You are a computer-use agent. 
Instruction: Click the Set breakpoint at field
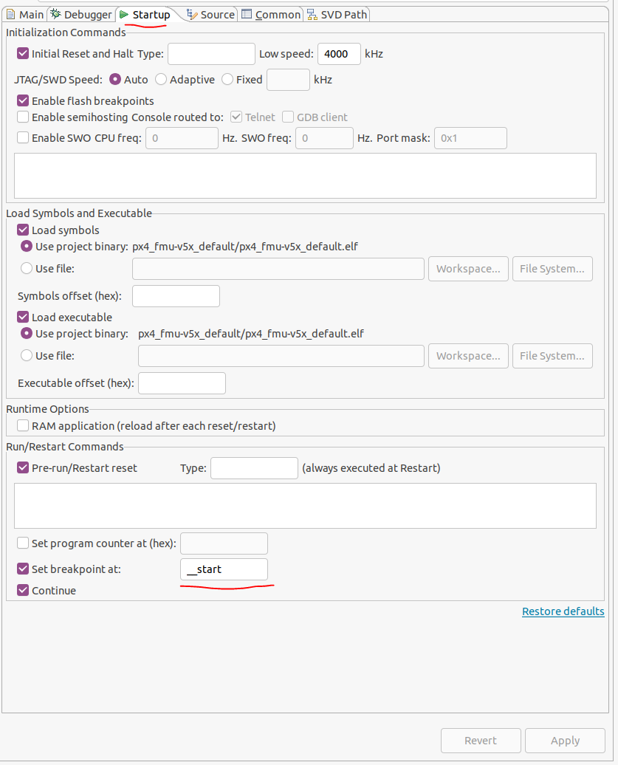tap(224, 569)
